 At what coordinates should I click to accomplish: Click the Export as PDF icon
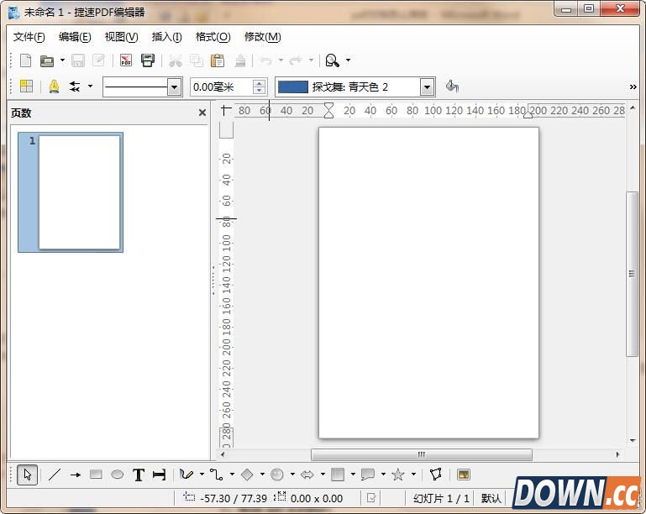click(126, 60)
